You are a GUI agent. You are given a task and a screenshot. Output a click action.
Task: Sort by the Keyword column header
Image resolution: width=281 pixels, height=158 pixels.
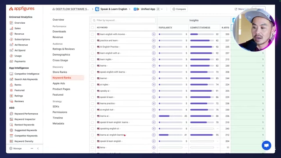click(102, 27)
